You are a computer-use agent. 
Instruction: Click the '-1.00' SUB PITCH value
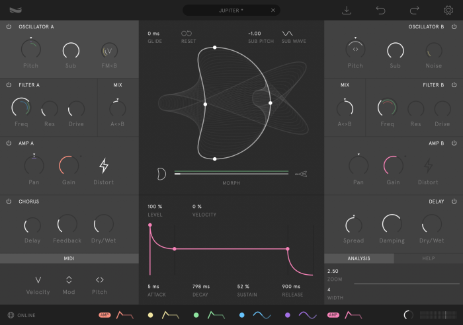pos(255,34)
